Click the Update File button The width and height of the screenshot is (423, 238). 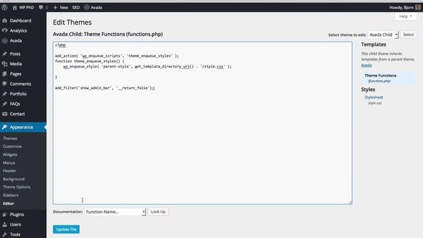point(66,229)
